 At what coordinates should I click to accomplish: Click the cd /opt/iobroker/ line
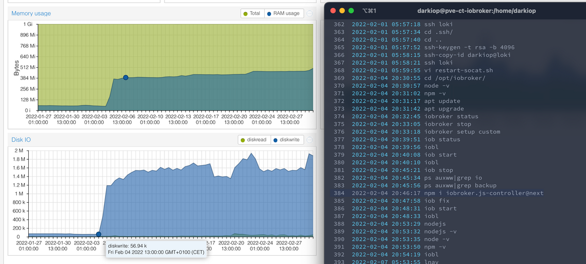tap(409, 78)
